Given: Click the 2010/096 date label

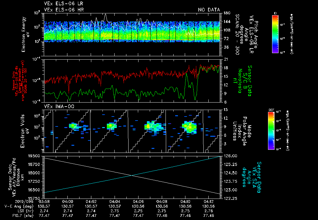Looking at the screenshot, I should [24, 202].
